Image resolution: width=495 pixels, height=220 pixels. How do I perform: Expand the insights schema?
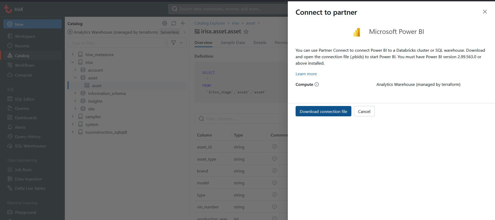tap(75, 101)
